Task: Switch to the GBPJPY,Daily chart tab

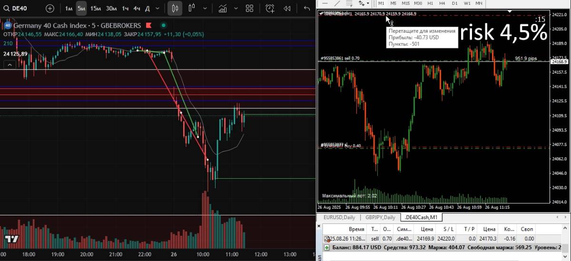Action: coord(380,217)
